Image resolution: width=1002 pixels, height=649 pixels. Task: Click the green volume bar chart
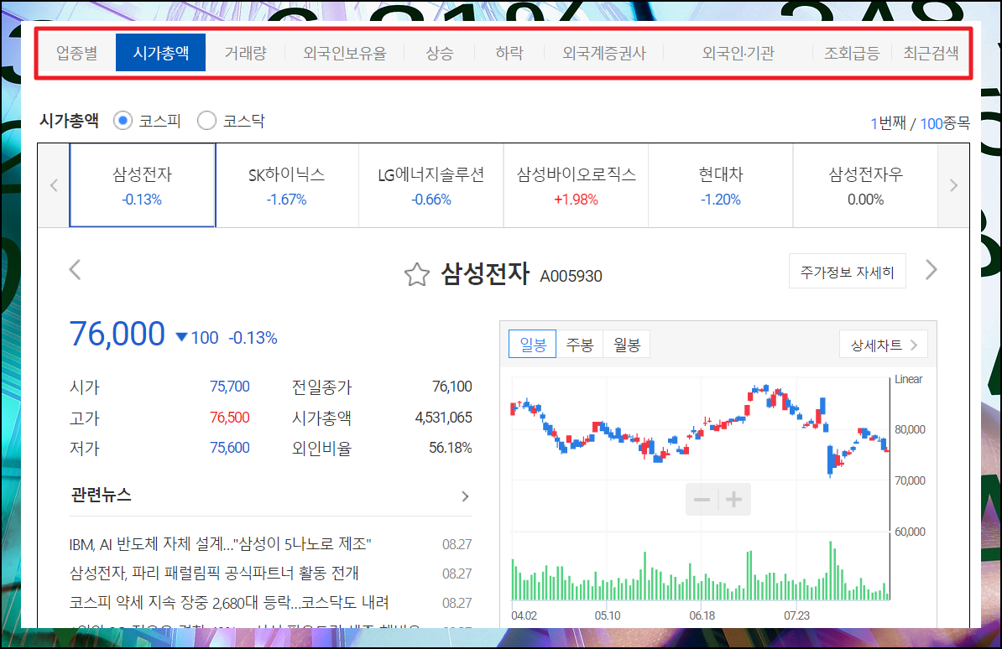pos(701,569)
